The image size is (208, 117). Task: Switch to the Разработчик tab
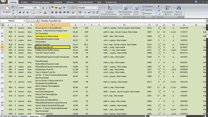coord(111,2)
